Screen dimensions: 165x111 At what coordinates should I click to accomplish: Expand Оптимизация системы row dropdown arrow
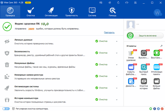117,88
